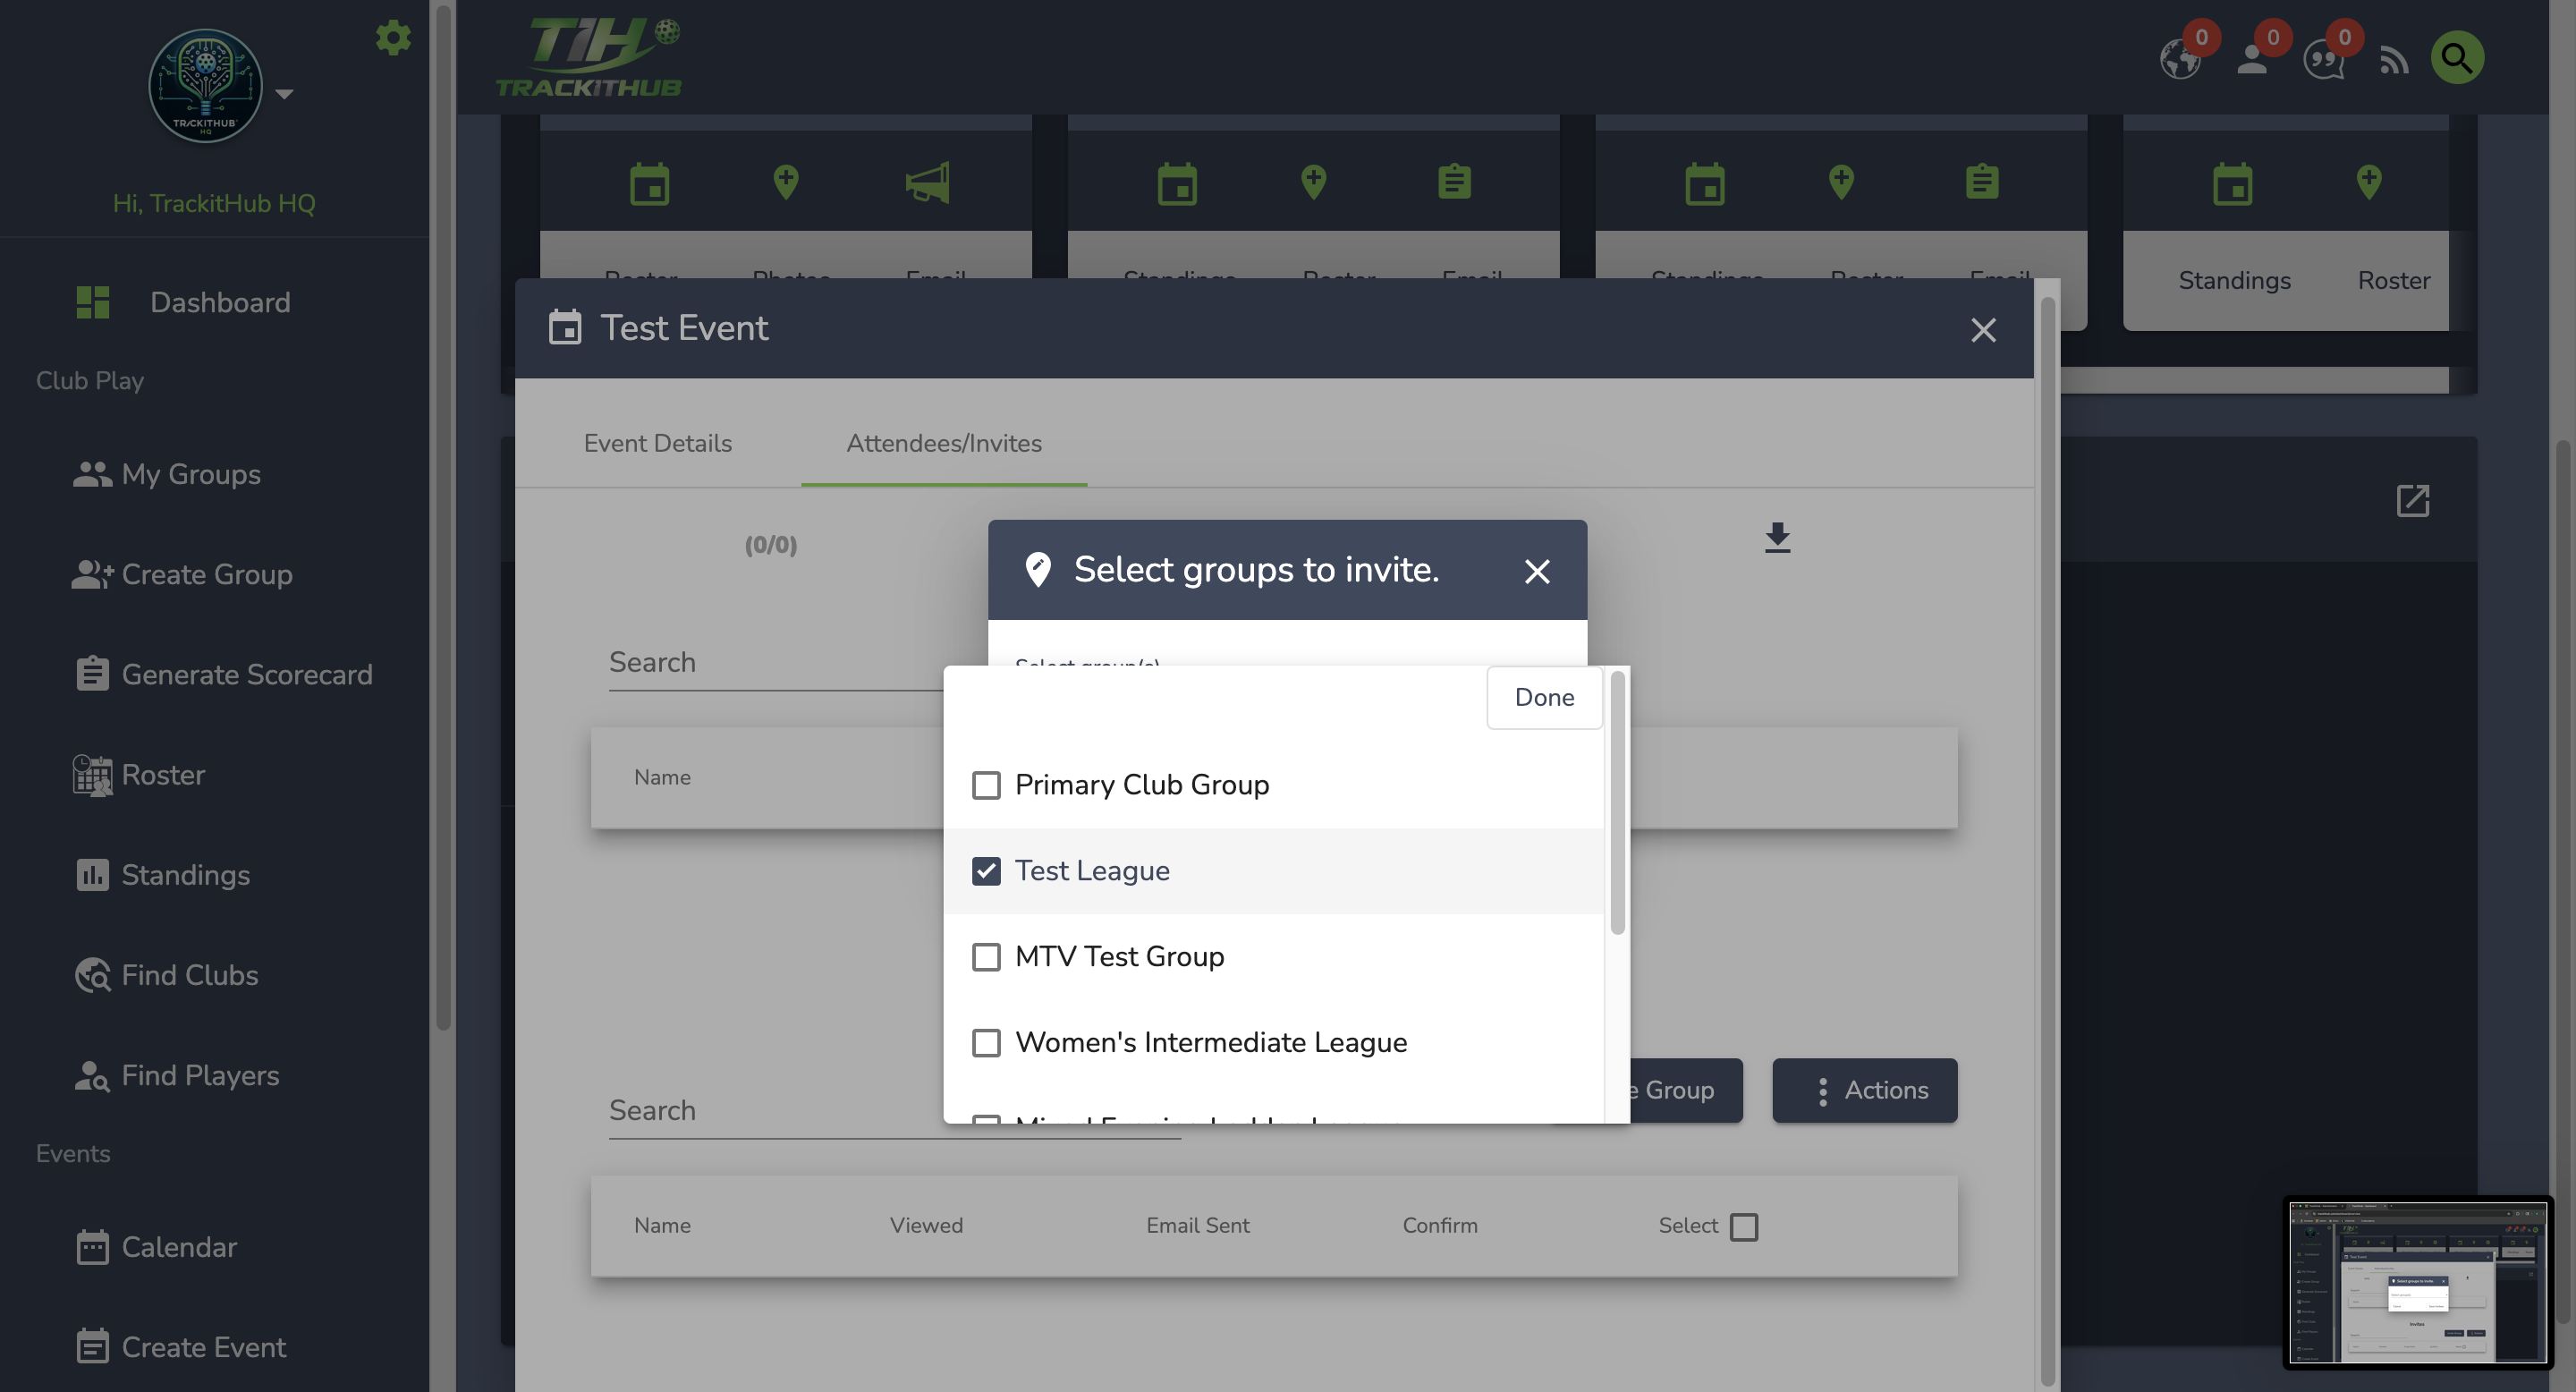Open Find Players in the sidebar
The width and height of the screenshot is (2576, 1392).
(200, 1074)
